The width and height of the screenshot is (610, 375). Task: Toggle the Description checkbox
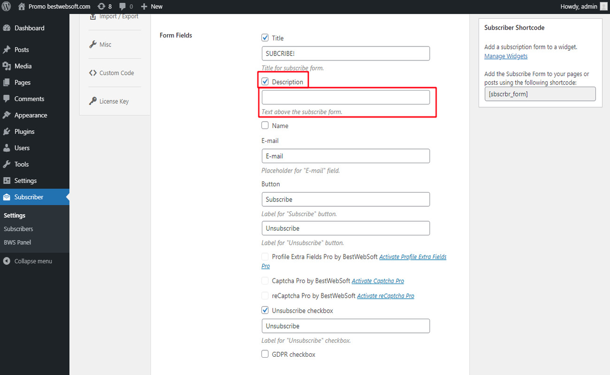click(x=265, y=82)
